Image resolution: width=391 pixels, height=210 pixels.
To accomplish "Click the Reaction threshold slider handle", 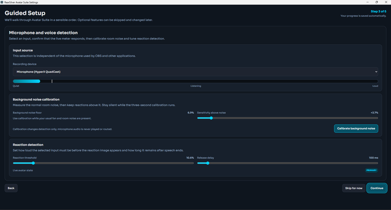I will pyautogui.click(x=33, y=163).
